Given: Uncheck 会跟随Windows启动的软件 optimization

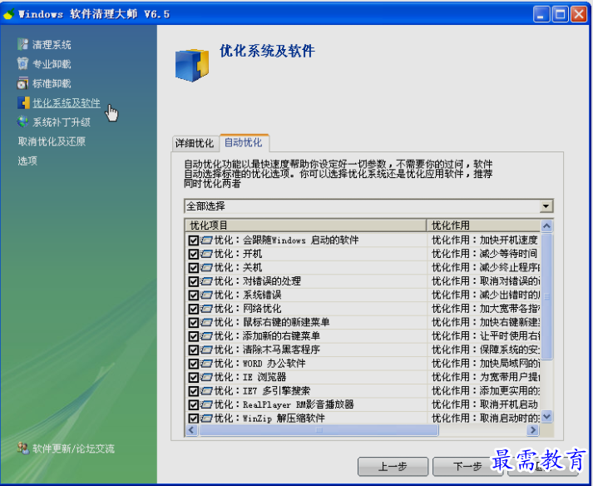Looking at the screenshot, I should click(193, 241).
